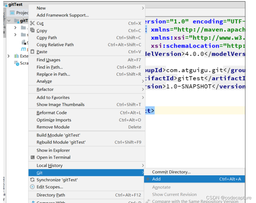The width and height of the screenshot is (256, 203).
Task: Click the Project view icon
Action: coord(12,13)
